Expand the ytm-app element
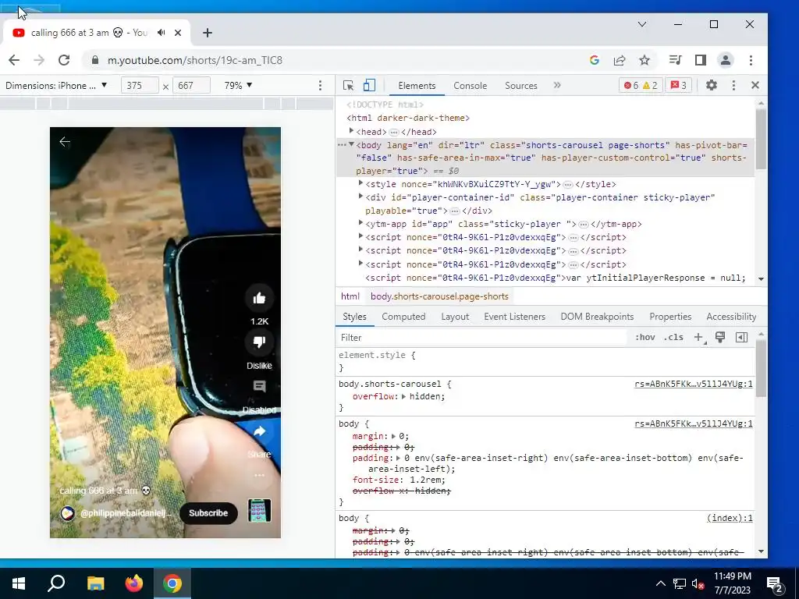Image resolution: width=799 pixels, height=599 pixels. pyautogui.click(x=360, y=222)
